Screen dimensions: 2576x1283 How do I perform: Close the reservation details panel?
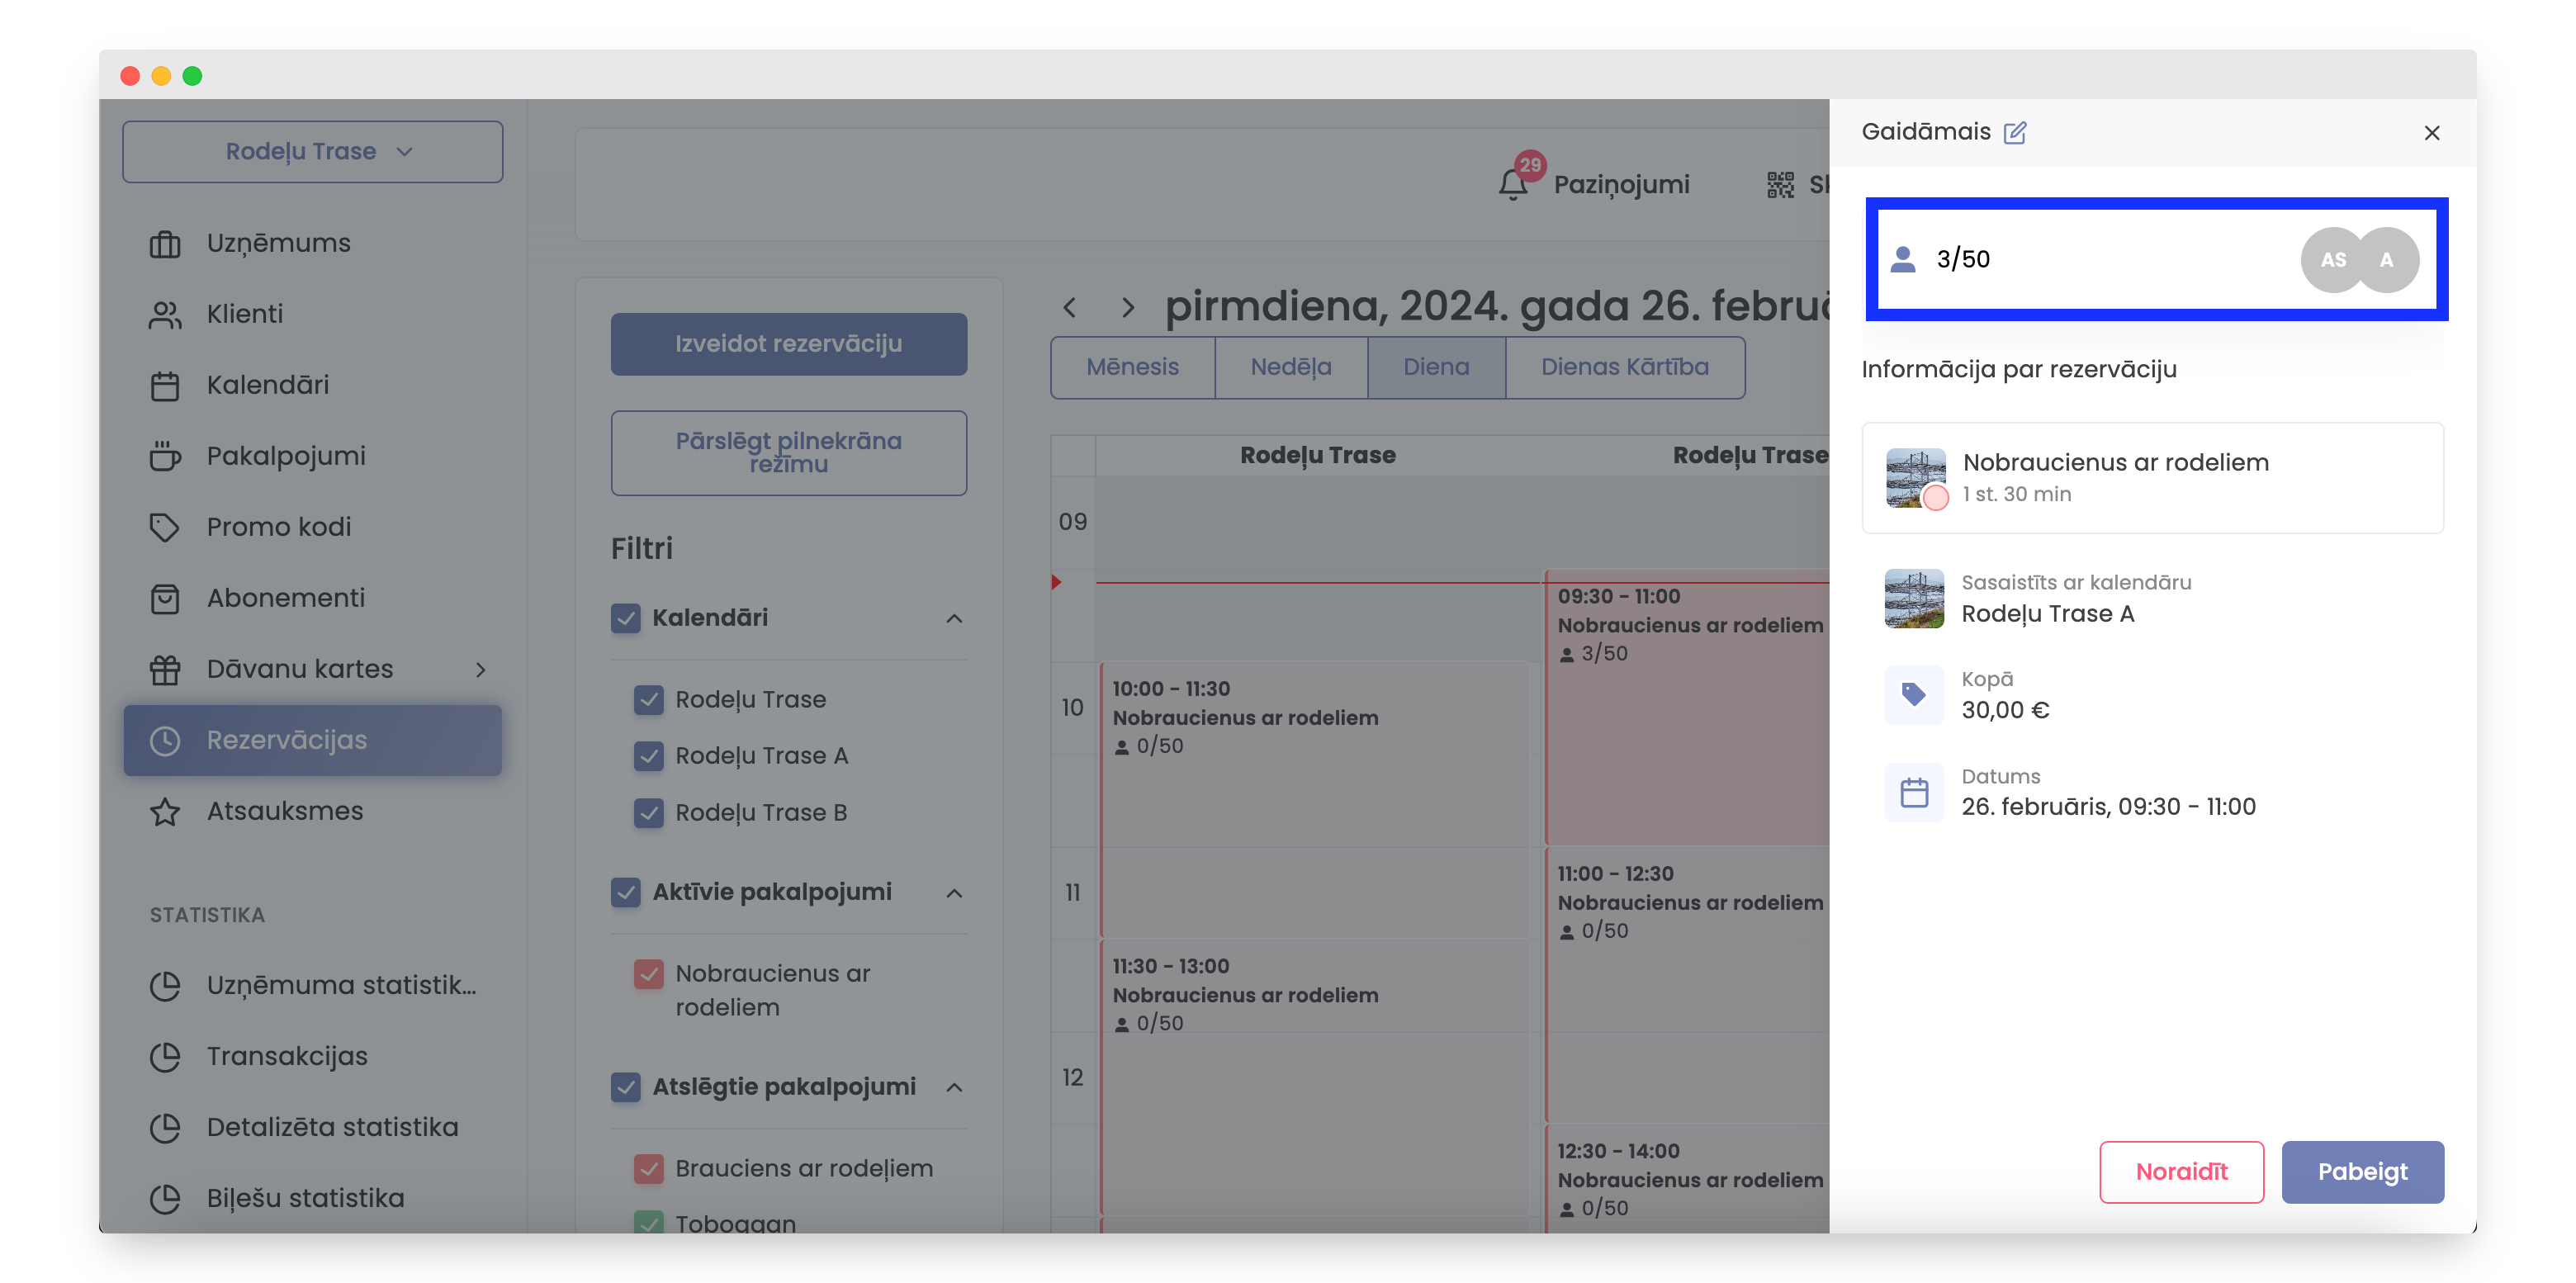point(2431,133)
